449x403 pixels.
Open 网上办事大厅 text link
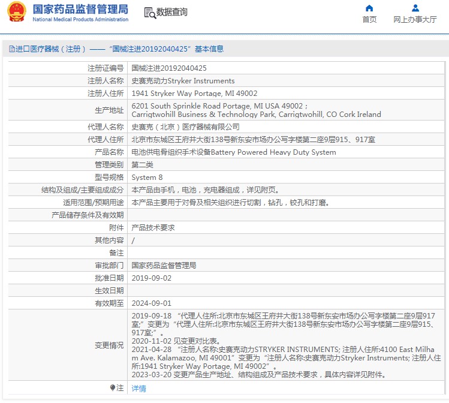pyautogui.click(x=415, y=19)
